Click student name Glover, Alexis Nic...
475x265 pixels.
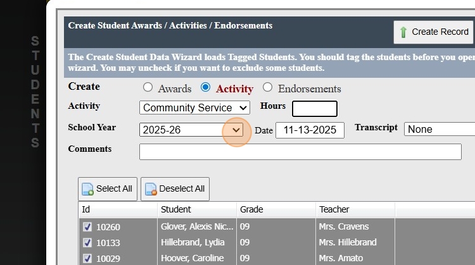[197, 226]
